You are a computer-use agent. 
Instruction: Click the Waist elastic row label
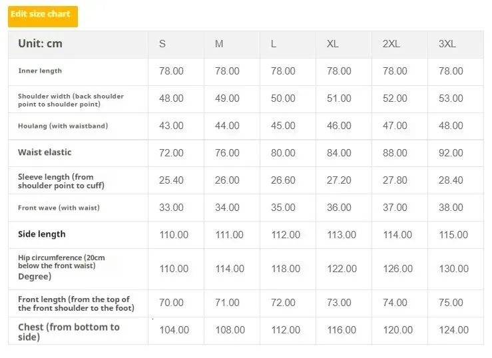tap(45, 152)
